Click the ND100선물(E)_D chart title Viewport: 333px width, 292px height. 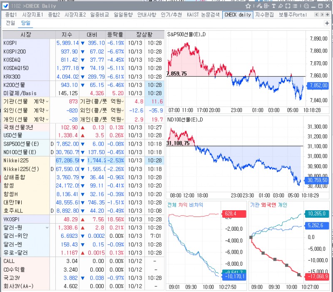click(185, 120)
